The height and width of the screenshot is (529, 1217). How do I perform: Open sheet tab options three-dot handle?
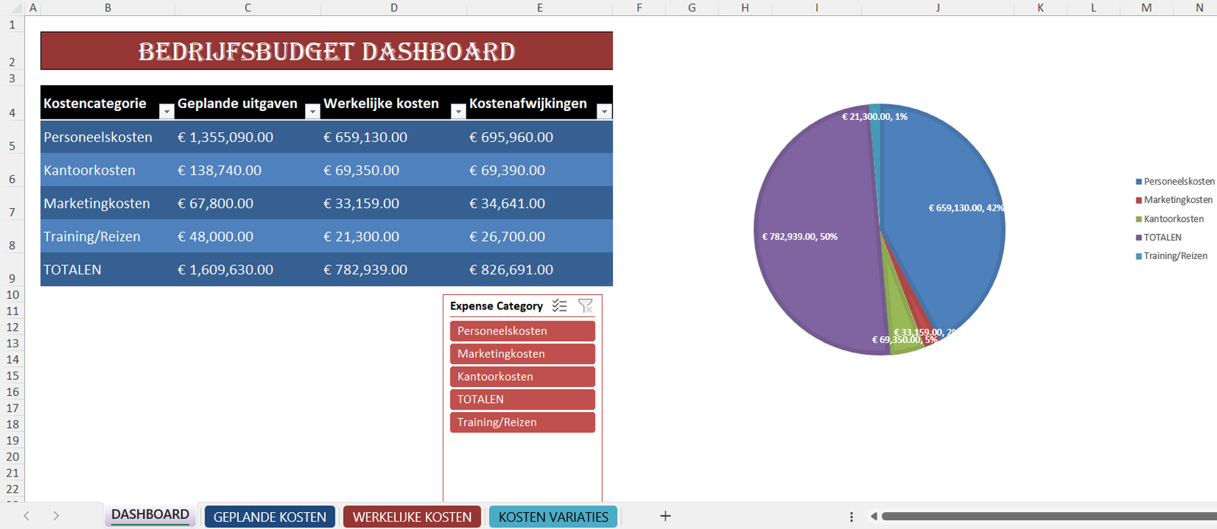point(851,517)
